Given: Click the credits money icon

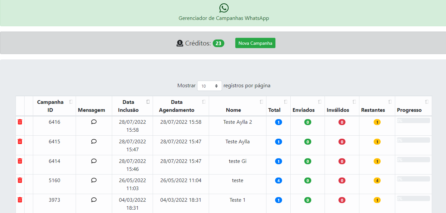Looking at the screenshot, I should (180, 43).
